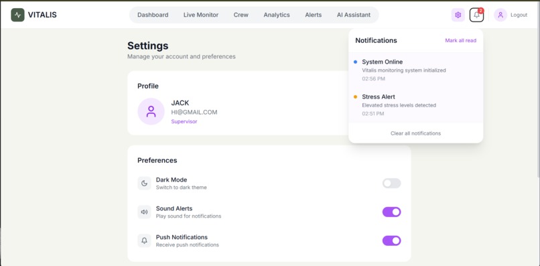The width and height of the screenshot is (540, 266).
Task: Click the Notifications panel title
Action: click(x=376, y=41)
